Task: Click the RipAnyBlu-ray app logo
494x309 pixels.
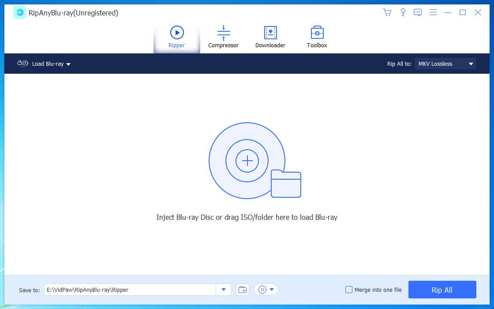Action: click(20, 13)
